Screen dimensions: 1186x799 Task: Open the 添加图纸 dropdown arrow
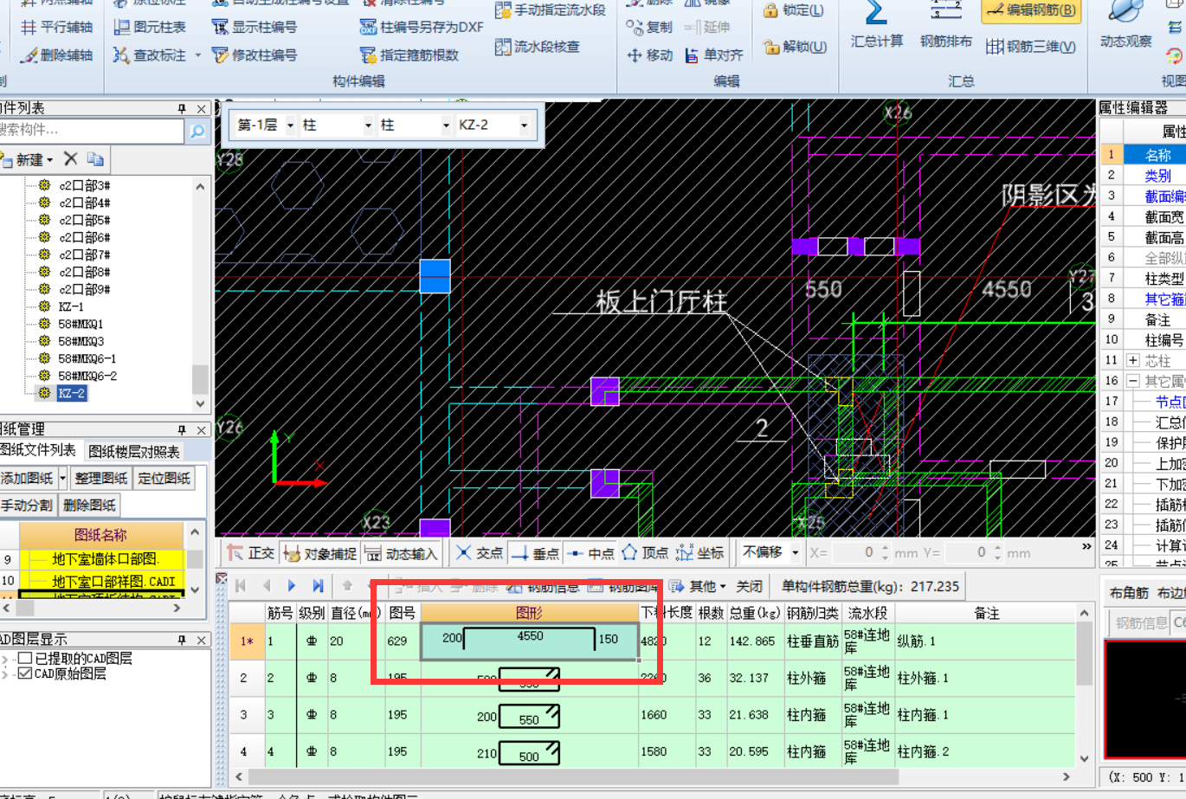tap(62, 478)
